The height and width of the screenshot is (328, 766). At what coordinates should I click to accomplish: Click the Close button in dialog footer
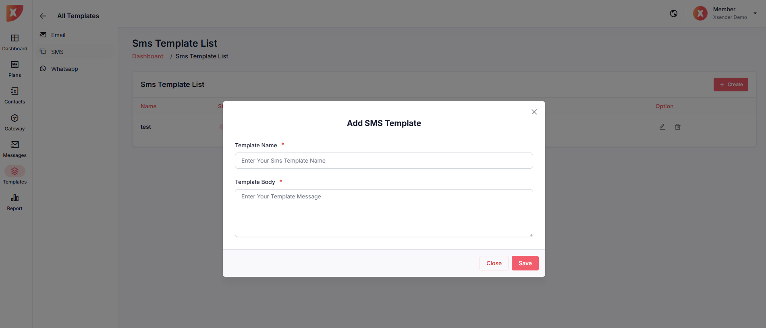(494, 263)
